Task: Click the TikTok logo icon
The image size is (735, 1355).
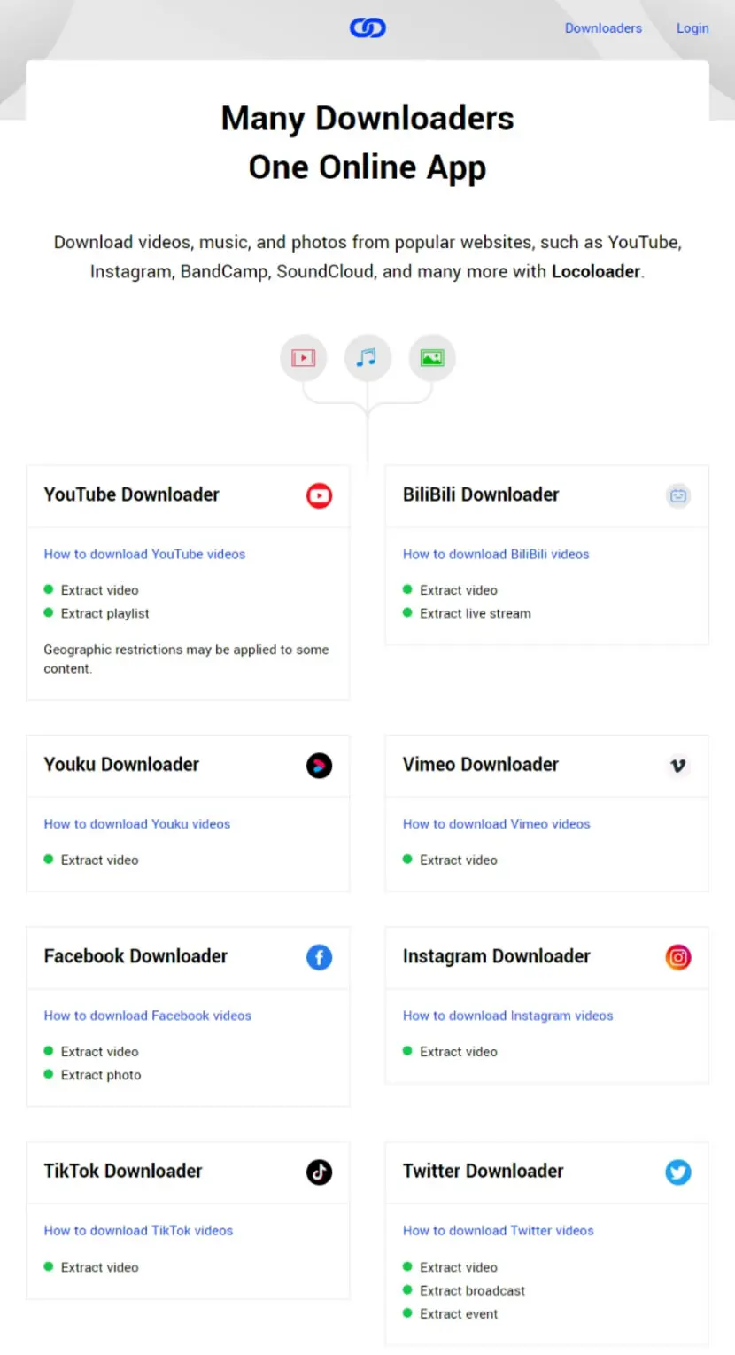Action: (x=320, y=1172)
